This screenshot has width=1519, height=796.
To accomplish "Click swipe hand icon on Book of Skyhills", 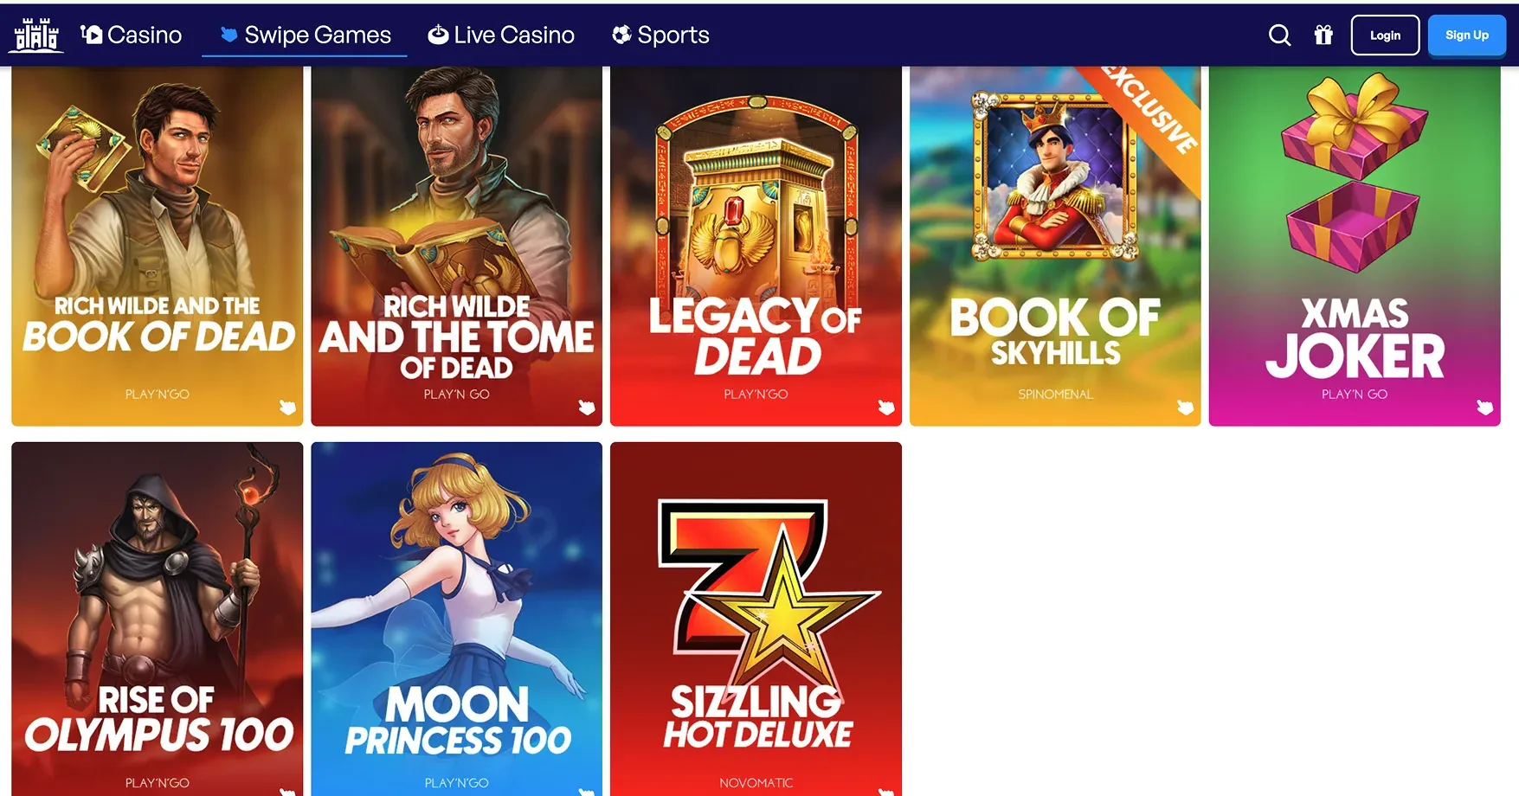I will tap(1186, 407).
